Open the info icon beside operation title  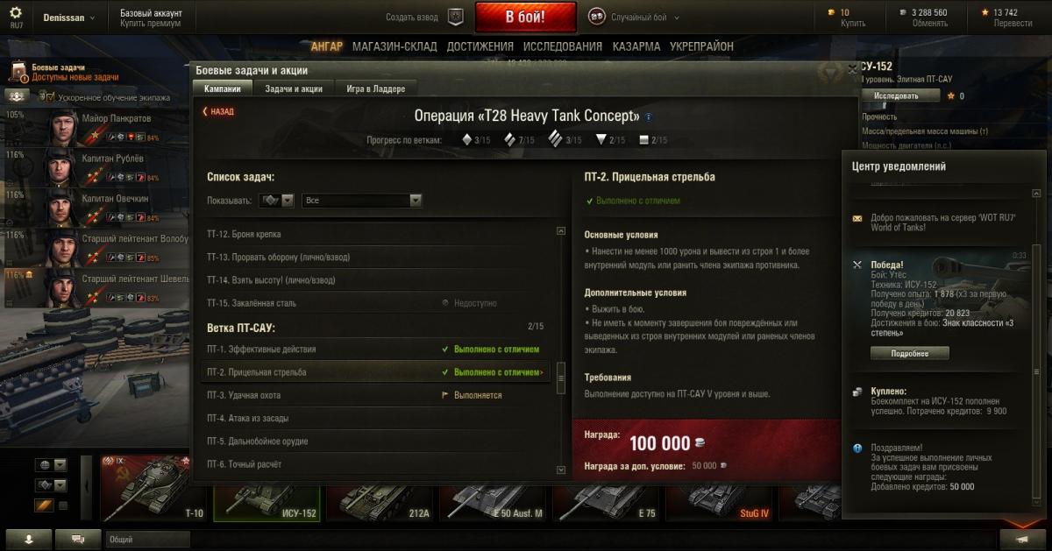(649, 117)
